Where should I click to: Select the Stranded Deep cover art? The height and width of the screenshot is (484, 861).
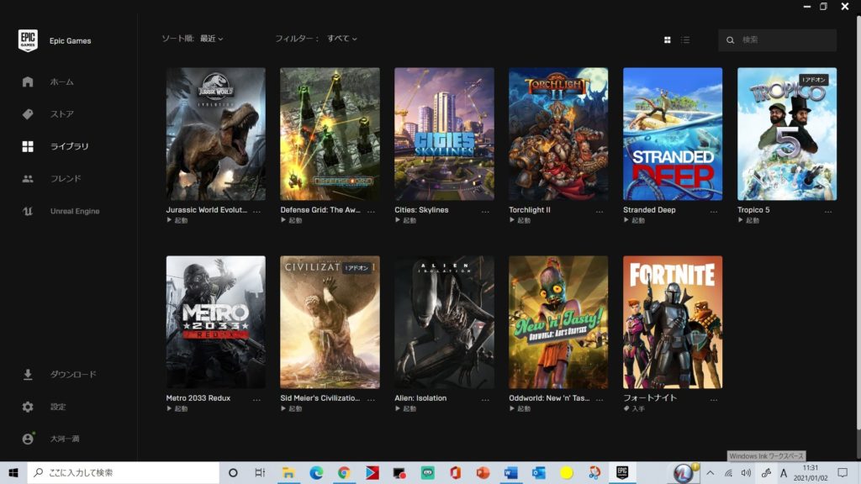coord(673,134)
